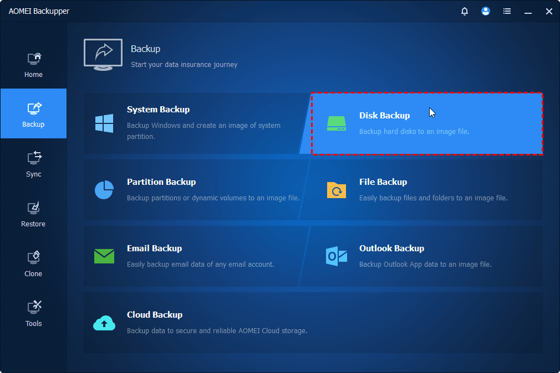Click the Cloud Backup cloud upload icon
The width and height of the screenshot is (560, 373).
pyautogui.click(x=104, y=323)
